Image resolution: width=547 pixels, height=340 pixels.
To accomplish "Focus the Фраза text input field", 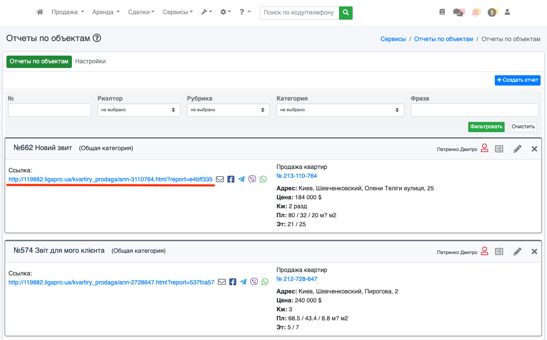I will point(474,110).
